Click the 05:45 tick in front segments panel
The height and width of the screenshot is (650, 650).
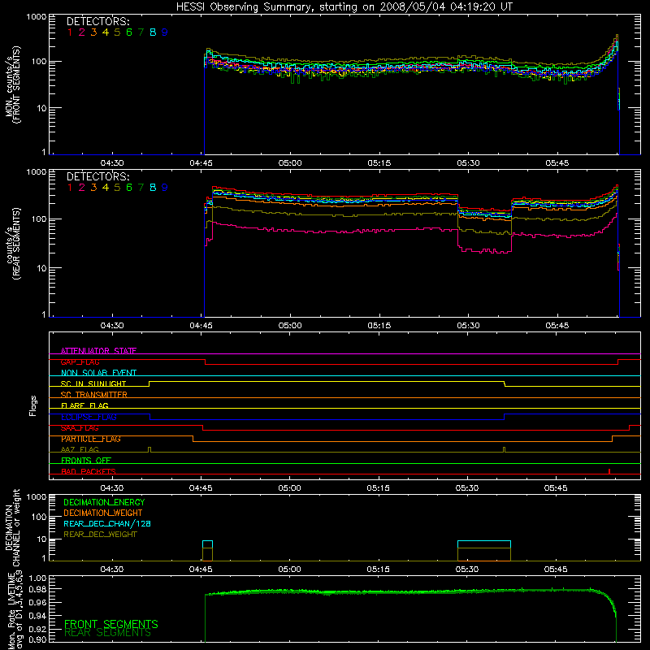tap(557, 163)
